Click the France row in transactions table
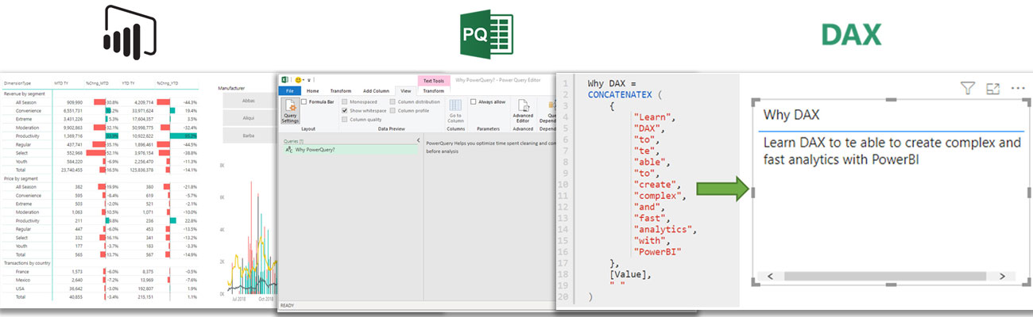This screenshot has width=1033, height=317. coord(101,271)
